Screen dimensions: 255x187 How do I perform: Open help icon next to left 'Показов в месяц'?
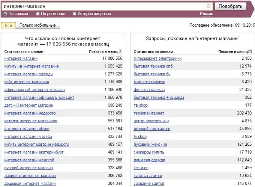tap(120, 51)
